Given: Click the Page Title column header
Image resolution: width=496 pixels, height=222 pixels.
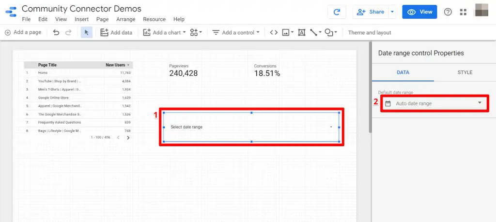Looking at the screenshot, I should point(47,65).
